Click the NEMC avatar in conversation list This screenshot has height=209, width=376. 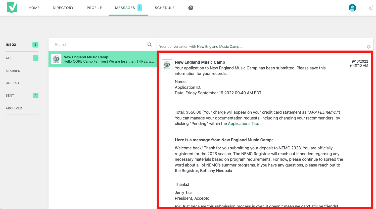(x=56, y=59)
